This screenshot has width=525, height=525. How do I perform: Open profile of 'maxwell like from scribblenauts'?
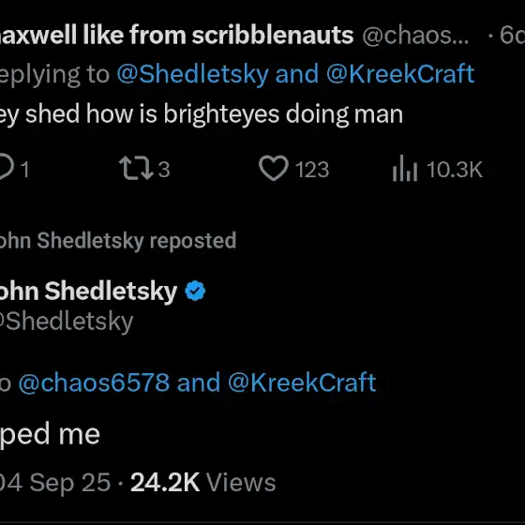point(177,35)
